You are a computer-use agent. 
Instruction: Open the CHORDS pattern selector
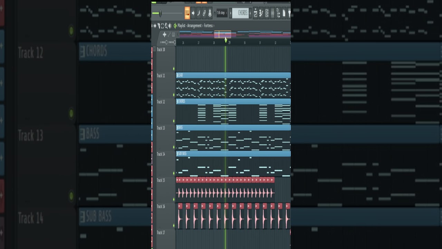[x=240, y=13]
